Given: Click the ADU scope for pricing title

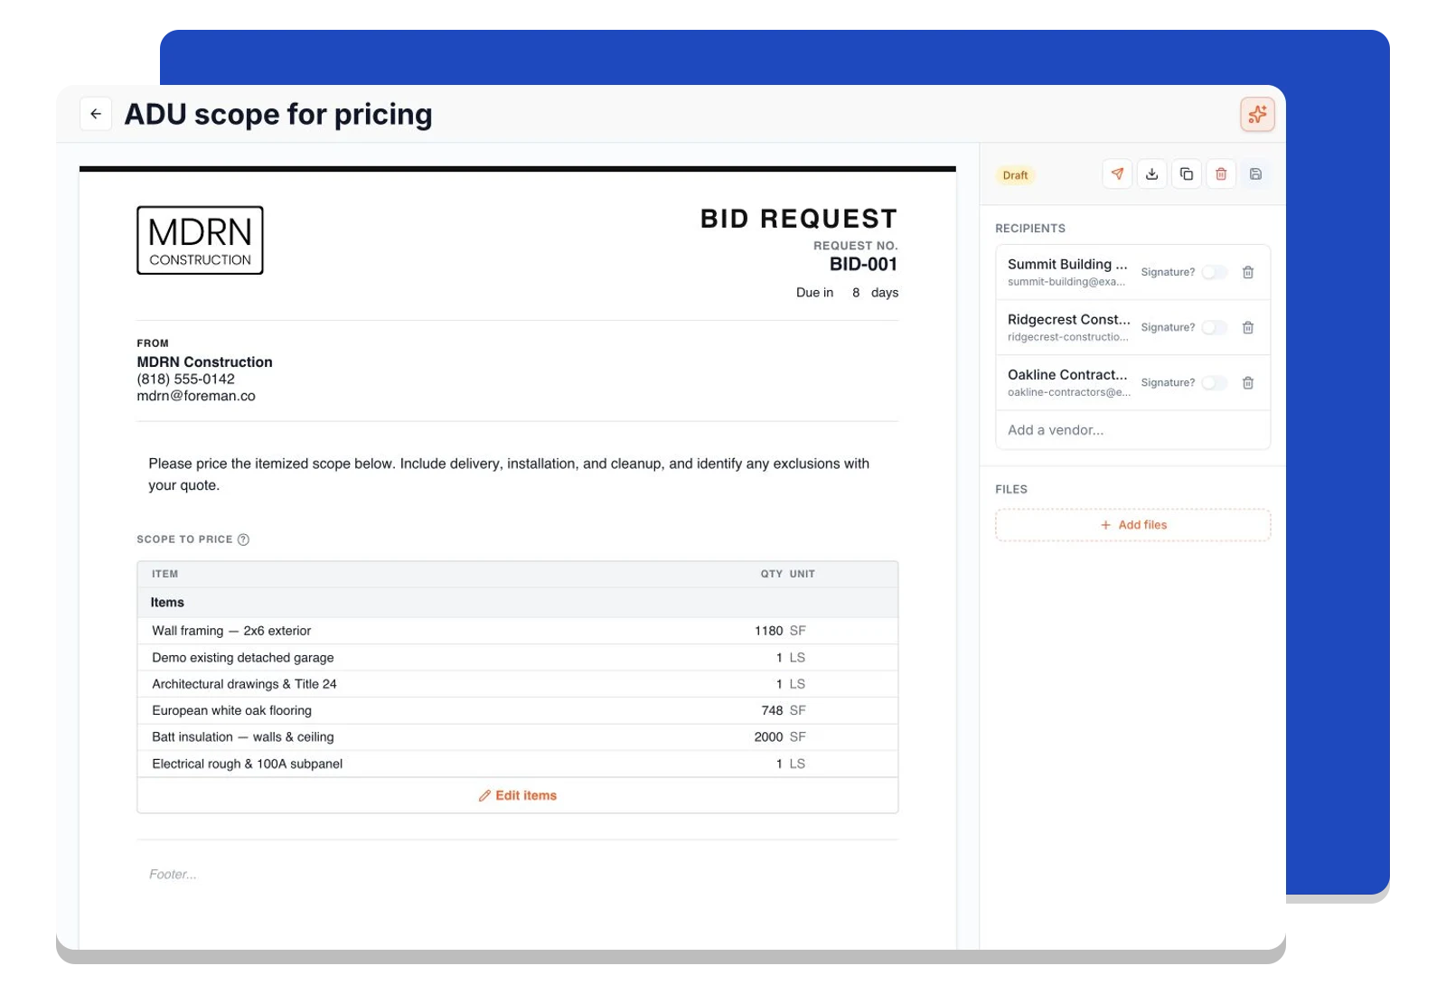Looking at the screenshot, I should 278,115.
